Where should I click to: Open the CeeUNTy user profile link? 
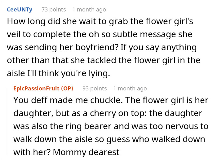coord(20,10)
